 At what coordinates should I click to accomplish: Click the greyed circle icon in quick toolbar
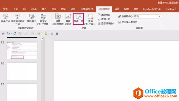click(26, 33)
